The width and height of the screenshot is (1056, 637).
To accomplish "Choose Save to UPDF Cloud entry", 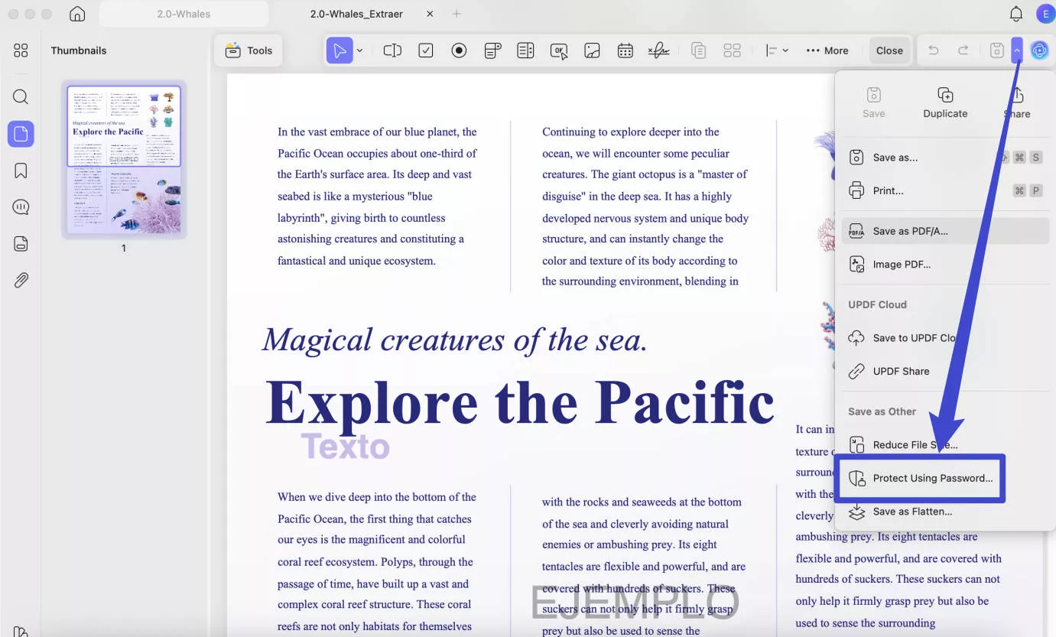I will coord(945,337).
